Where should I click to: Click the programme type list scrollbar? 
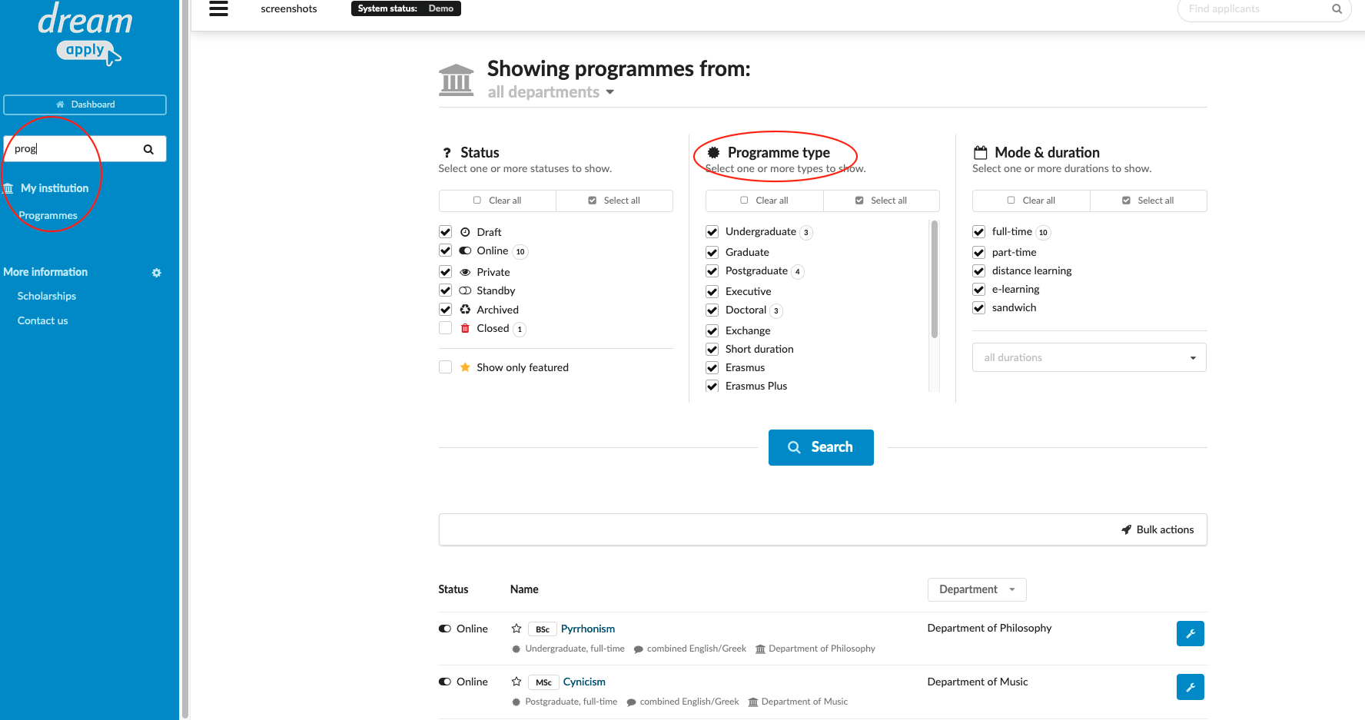coord(935,280)
